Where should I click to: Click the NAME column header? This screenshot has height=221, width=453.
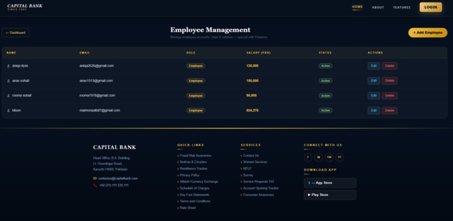pyautogui.click(x=11, y=53)
